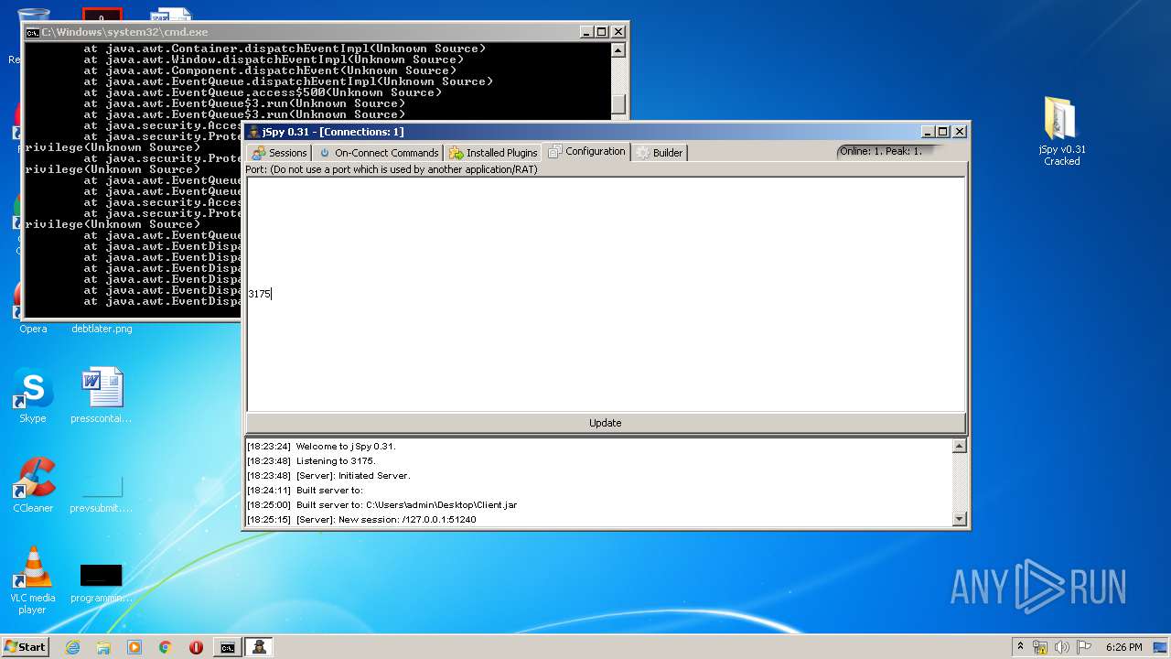Click the Update button
This screenshot has width=1171, height=659.
606,423
